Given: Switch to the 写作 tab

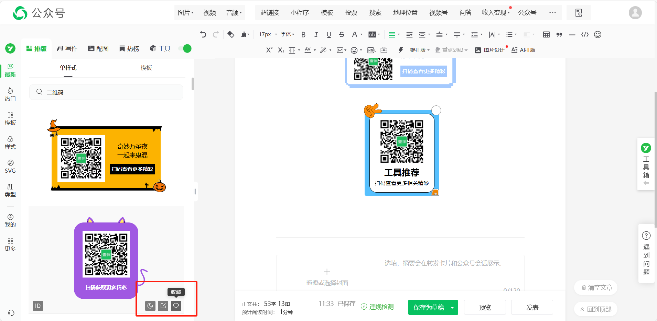Looking at the screenshot, I should [67, 49].
